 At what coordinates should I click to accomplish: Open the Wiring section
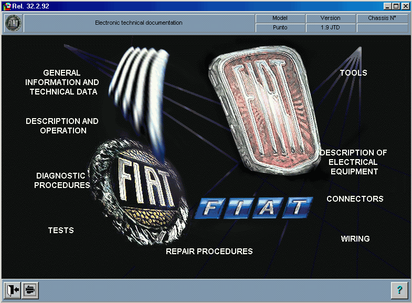[x=355, y=239]
